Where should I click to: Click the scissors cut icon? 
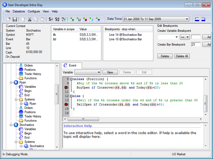coord(30,19)
